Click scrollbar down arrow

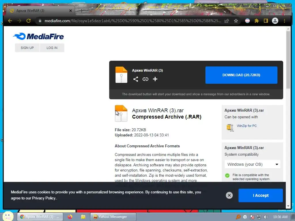click(x=288, y=206)
